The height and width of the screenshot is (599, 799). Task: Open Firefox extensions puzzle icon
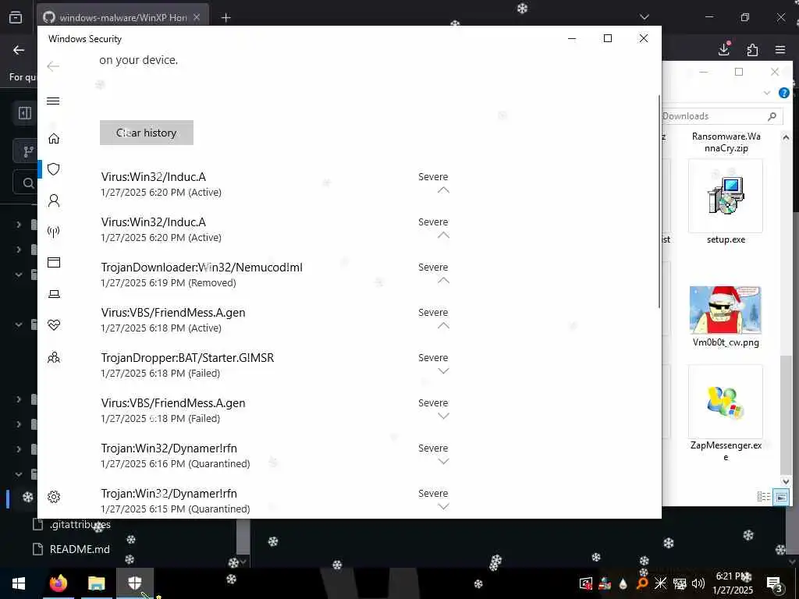(752, 50)
